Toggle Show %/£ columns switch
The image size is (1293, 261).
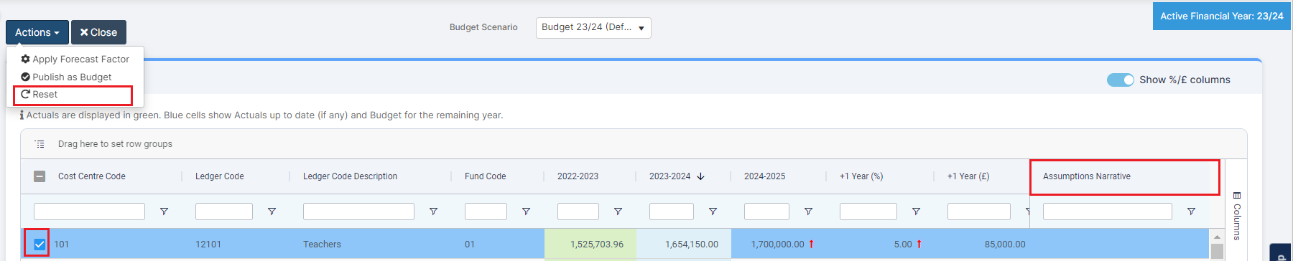pyautogui.click(x=1120, y=80)
